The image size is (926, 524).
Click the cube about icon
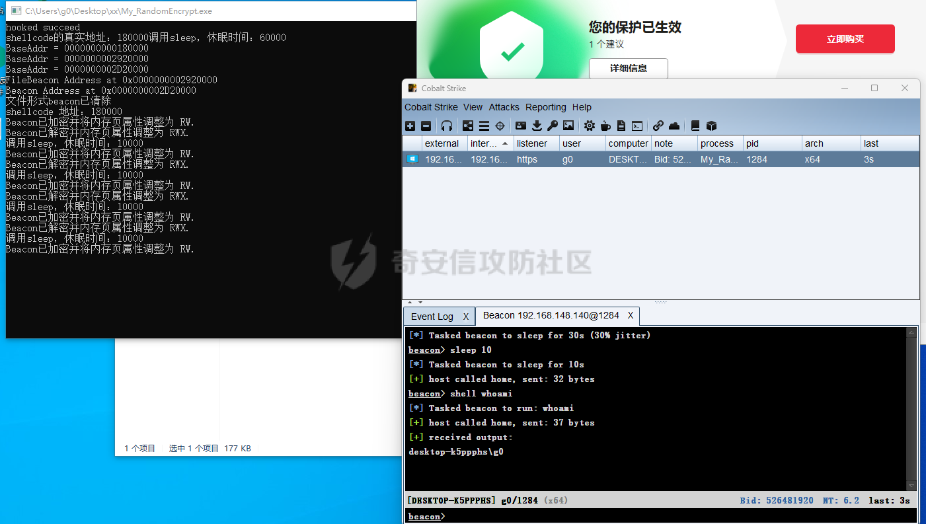(711, 126)
